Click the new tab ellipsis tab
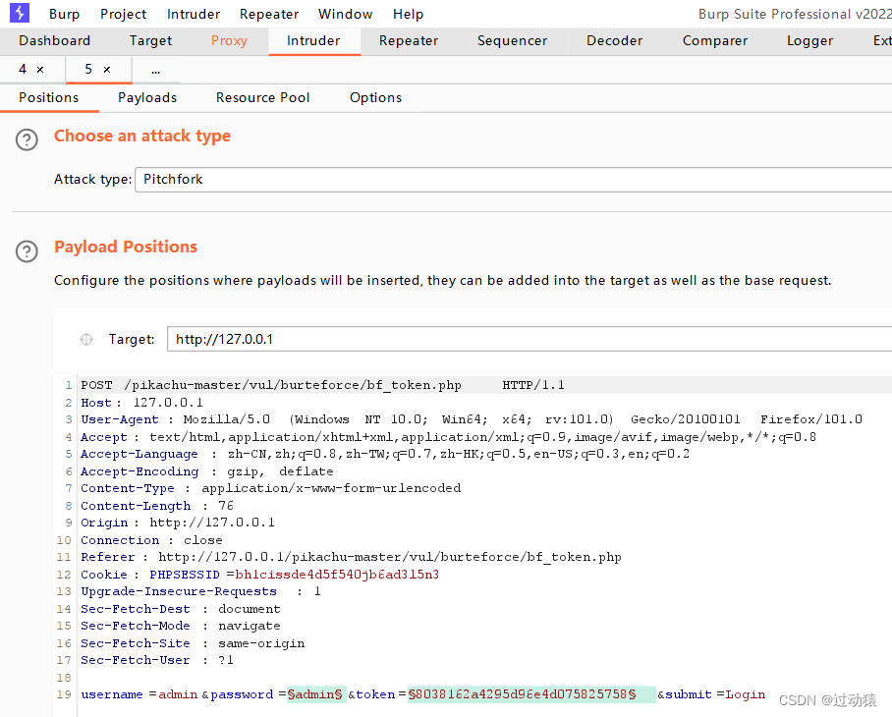Viewport: 892px width, 717px height. [x=156, y=70]
